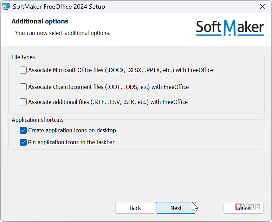Viewport: 272px width, 222px height.
Task: Enable Associate OpenDocument files checkbox
Action: 23,87
